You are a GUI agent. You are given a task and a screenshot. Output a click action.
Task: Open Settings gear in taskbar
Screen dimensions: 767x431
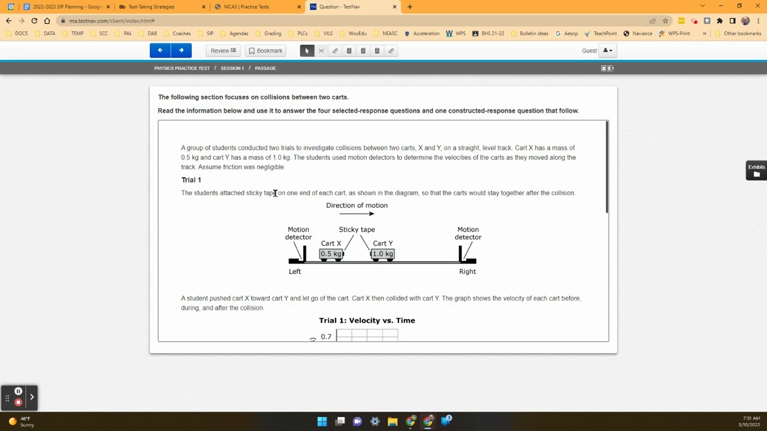click(x=375, y=421)
